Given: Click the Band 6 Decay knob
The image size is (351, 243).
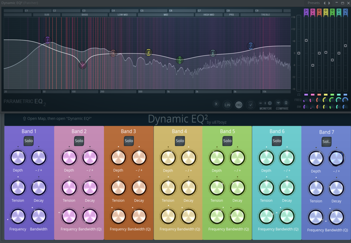Looking at the screenshot, I should pos(287,188).
